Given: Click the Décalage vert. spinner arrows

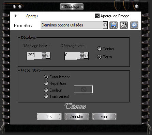Looking at the screenshot, I should 82,56.
